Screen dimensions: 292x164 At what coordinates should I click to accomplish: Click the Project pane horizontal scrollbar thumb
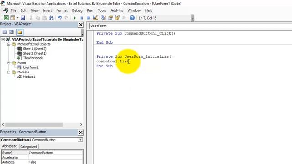pyautogui.click(x=34, y=124)
